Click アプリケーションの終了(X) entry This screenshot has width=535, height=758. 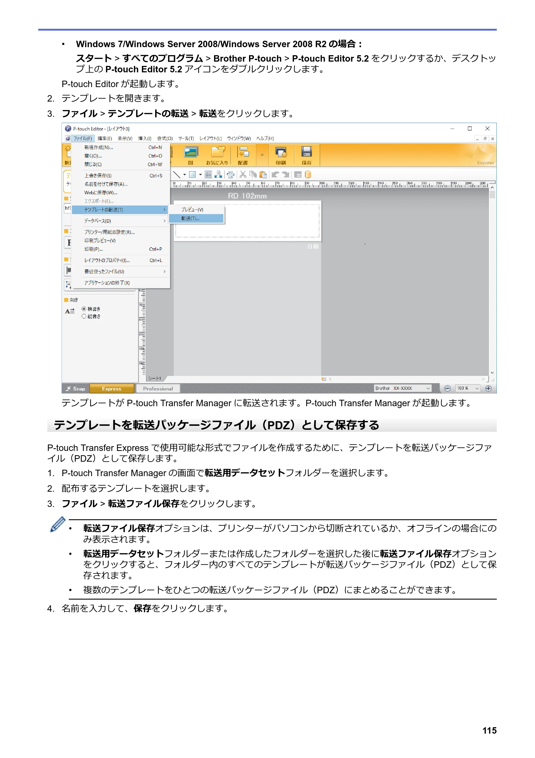(121, 283)
